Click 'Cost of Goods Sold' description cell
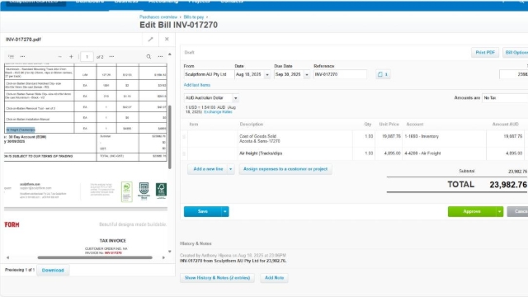 [295, 139]
